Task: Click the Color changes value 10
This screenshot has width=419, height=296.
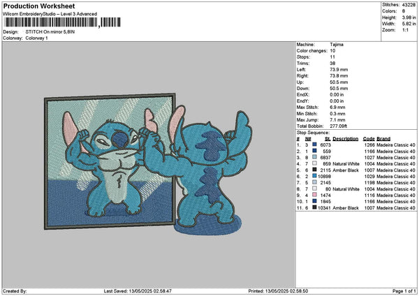Action: (332, 51)
